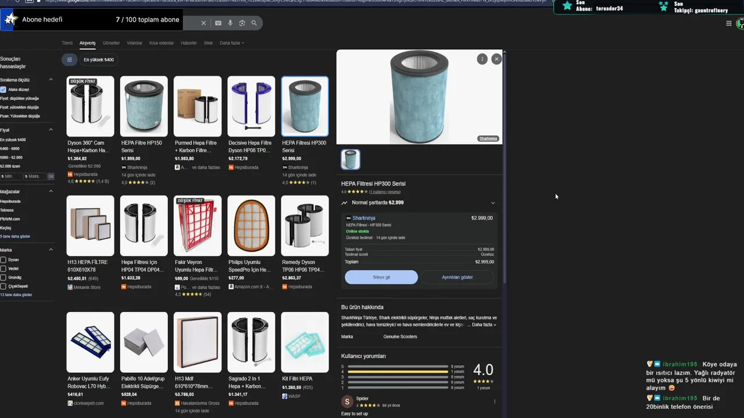Screen dimensions: 744x418
Task: Open more options on the product image
Action: (x=482, y=59)
